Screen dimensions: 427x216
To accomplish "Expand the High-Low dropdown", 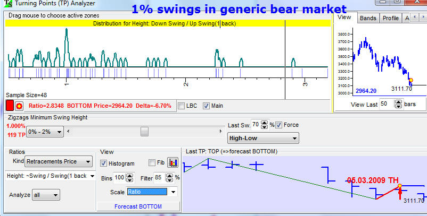I will 263,139.
